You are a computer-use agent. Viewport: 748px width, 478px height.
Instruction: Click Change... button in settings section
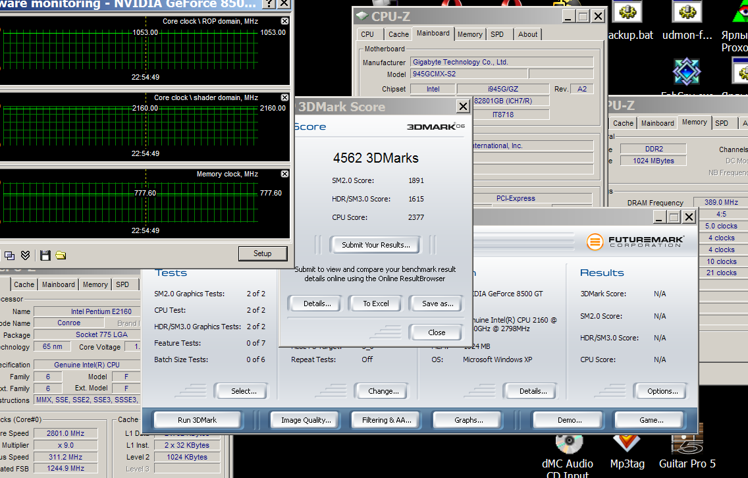click(383, 391)
